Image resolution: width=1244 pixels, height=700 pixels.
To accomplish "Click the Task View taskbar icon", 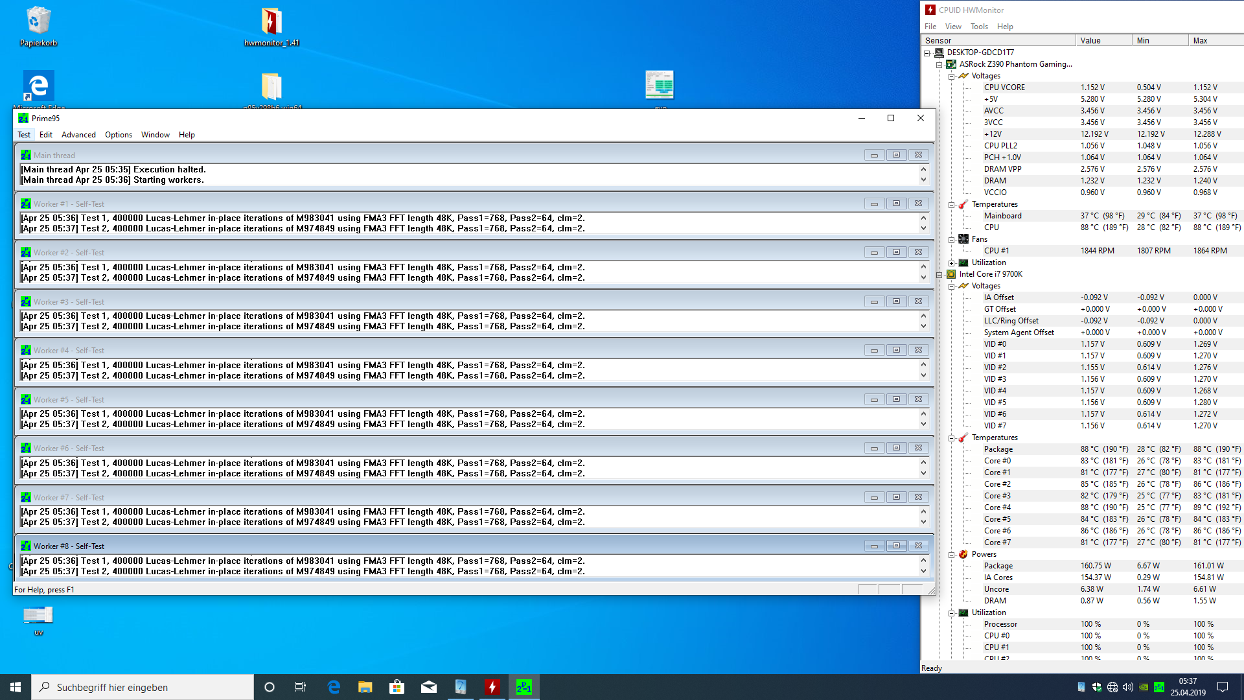I will pos(301,687).
